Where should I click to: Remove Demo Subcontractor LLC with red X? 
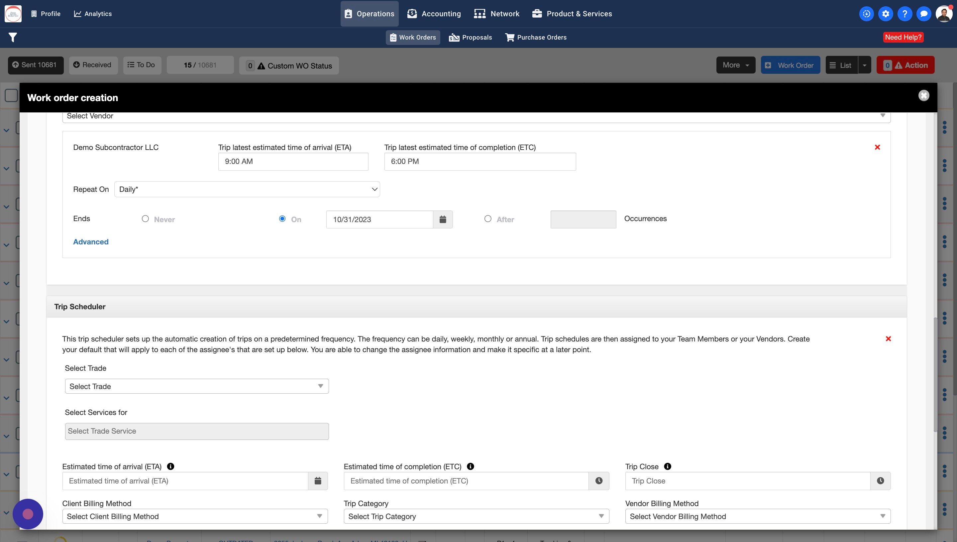pyautogui.click(x=877, y=147)
